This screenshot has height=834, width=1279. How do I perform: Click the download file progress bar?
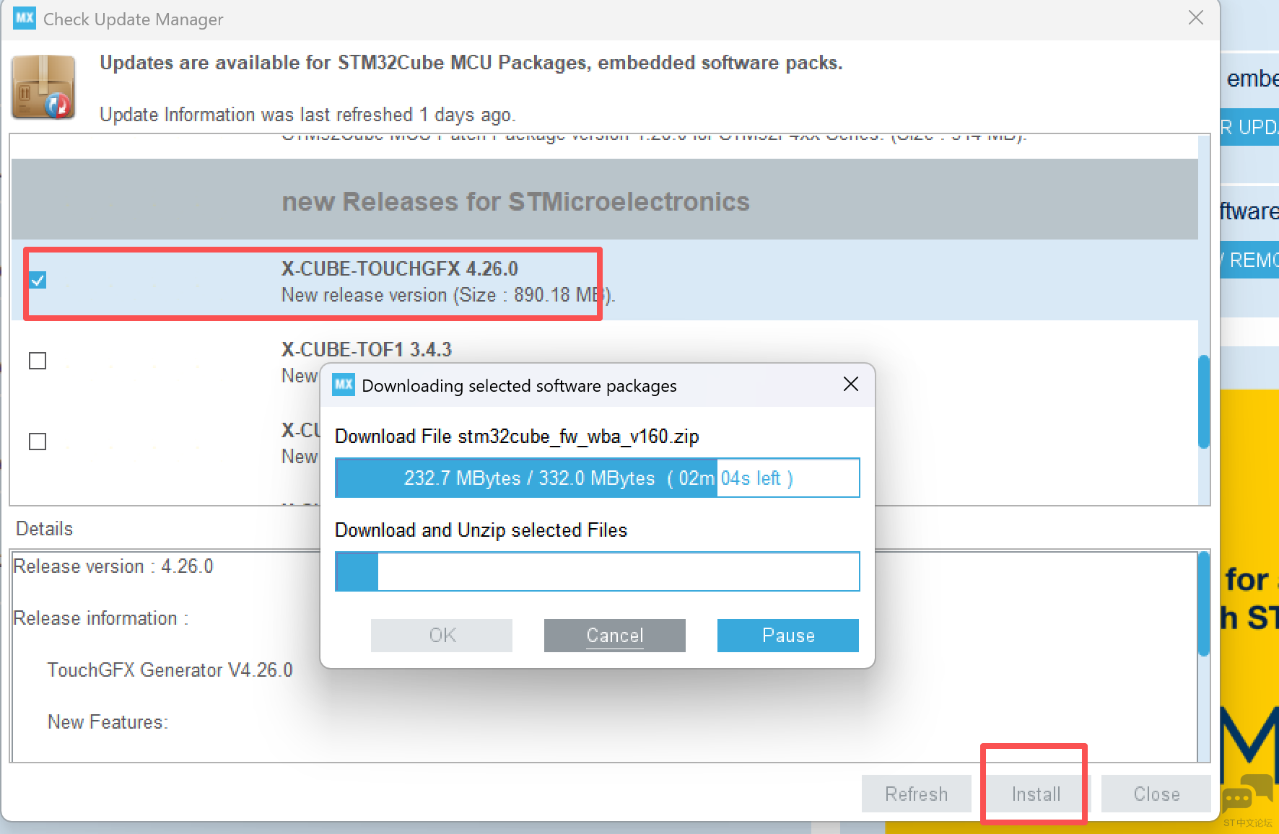click(x=598, y=478)
